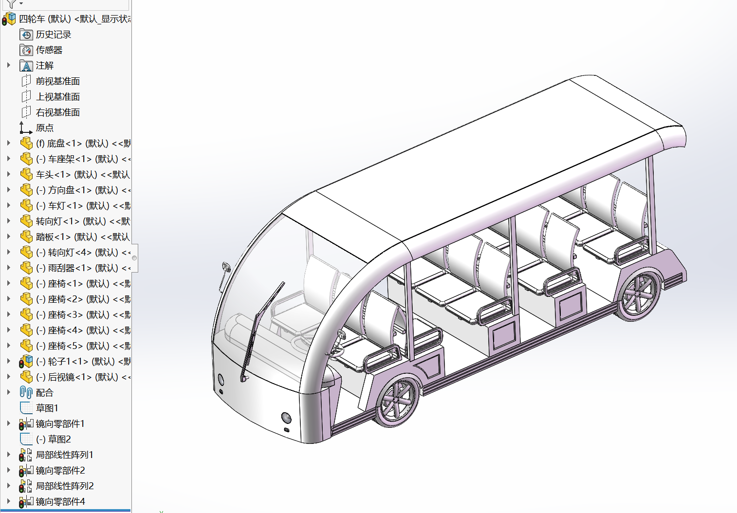This screenshot has height=513, width=737.
Task: Click the filter funnel icon above the tree
Action: tap(12, 4)
